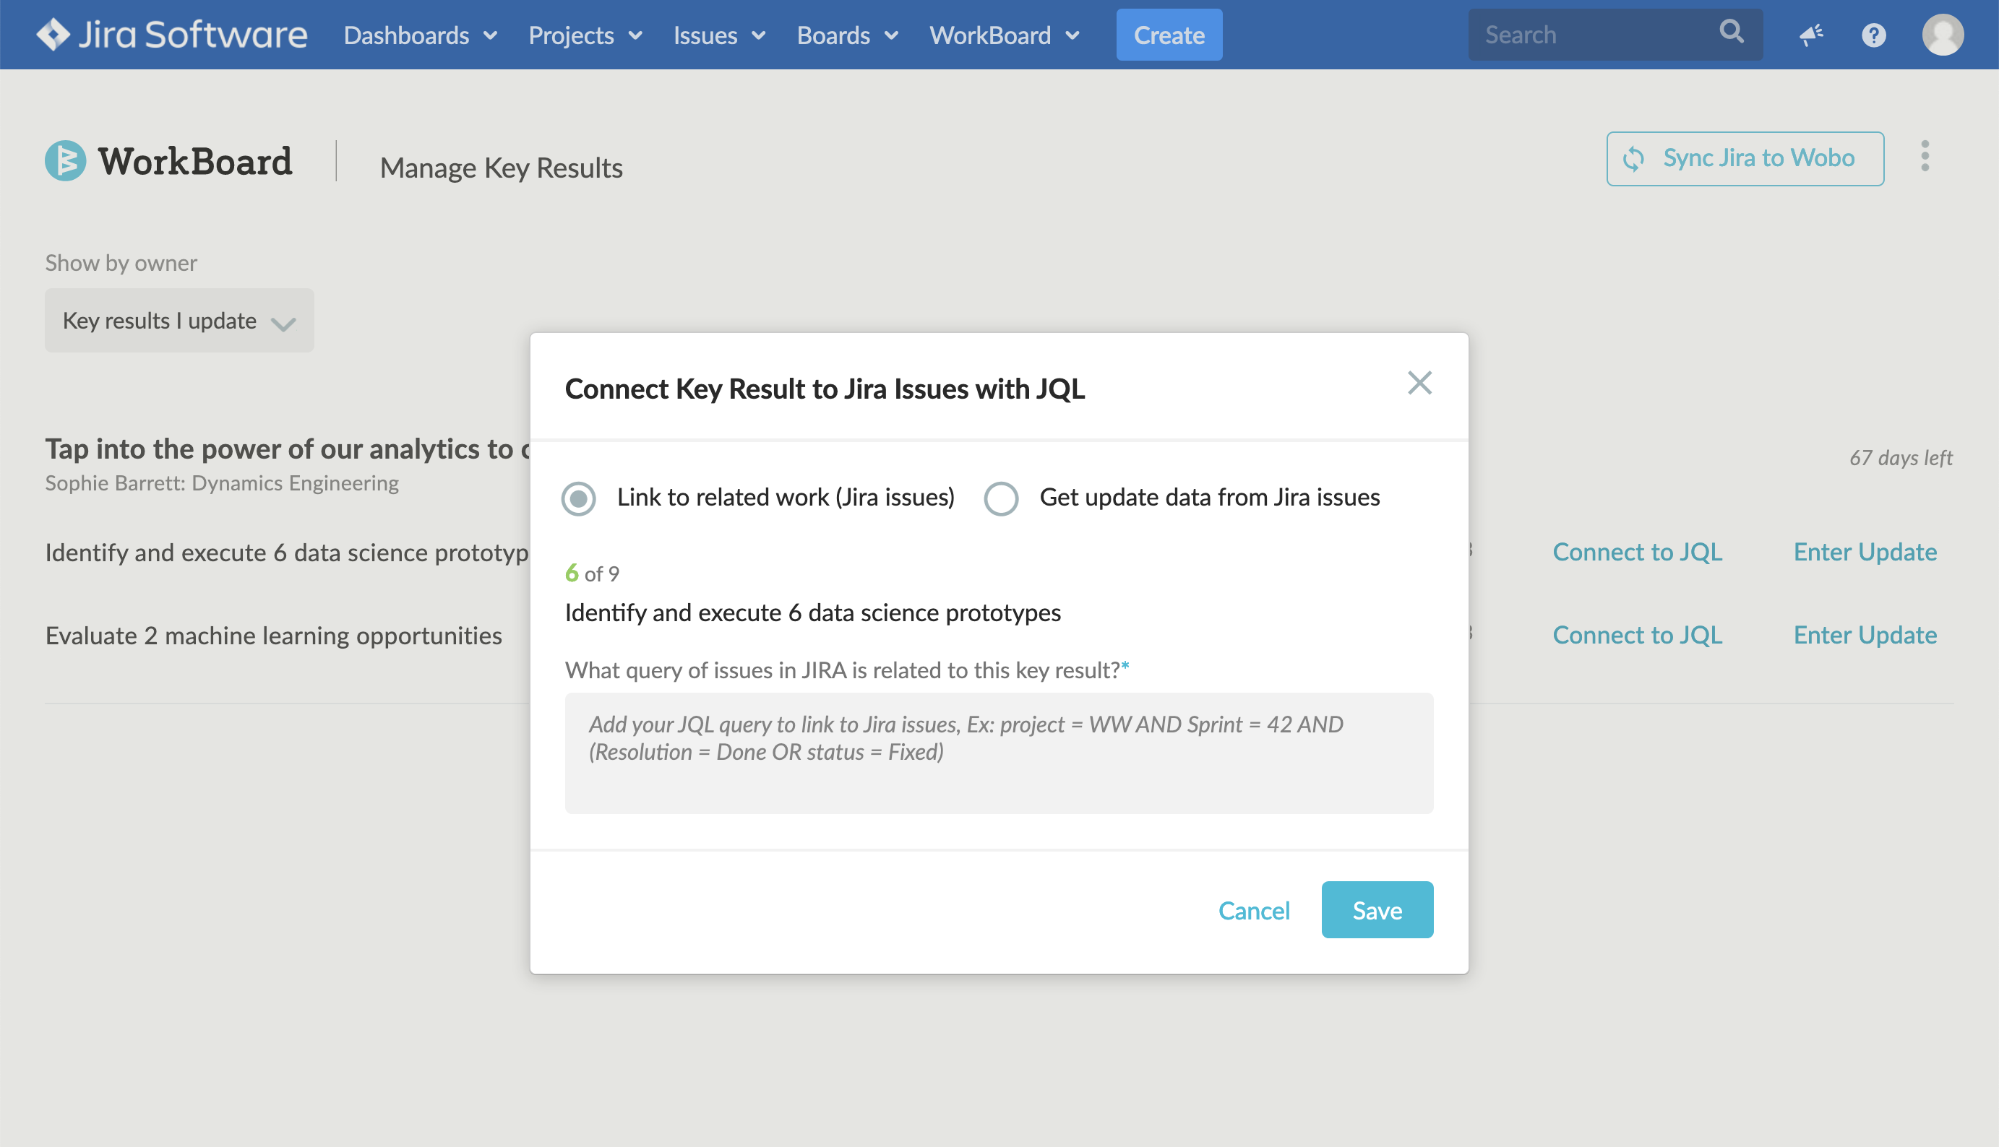Click the search magnifier icon
Image resolution: width=1999 pixels, height=1147 pixels.
(x=1731, y=33)
